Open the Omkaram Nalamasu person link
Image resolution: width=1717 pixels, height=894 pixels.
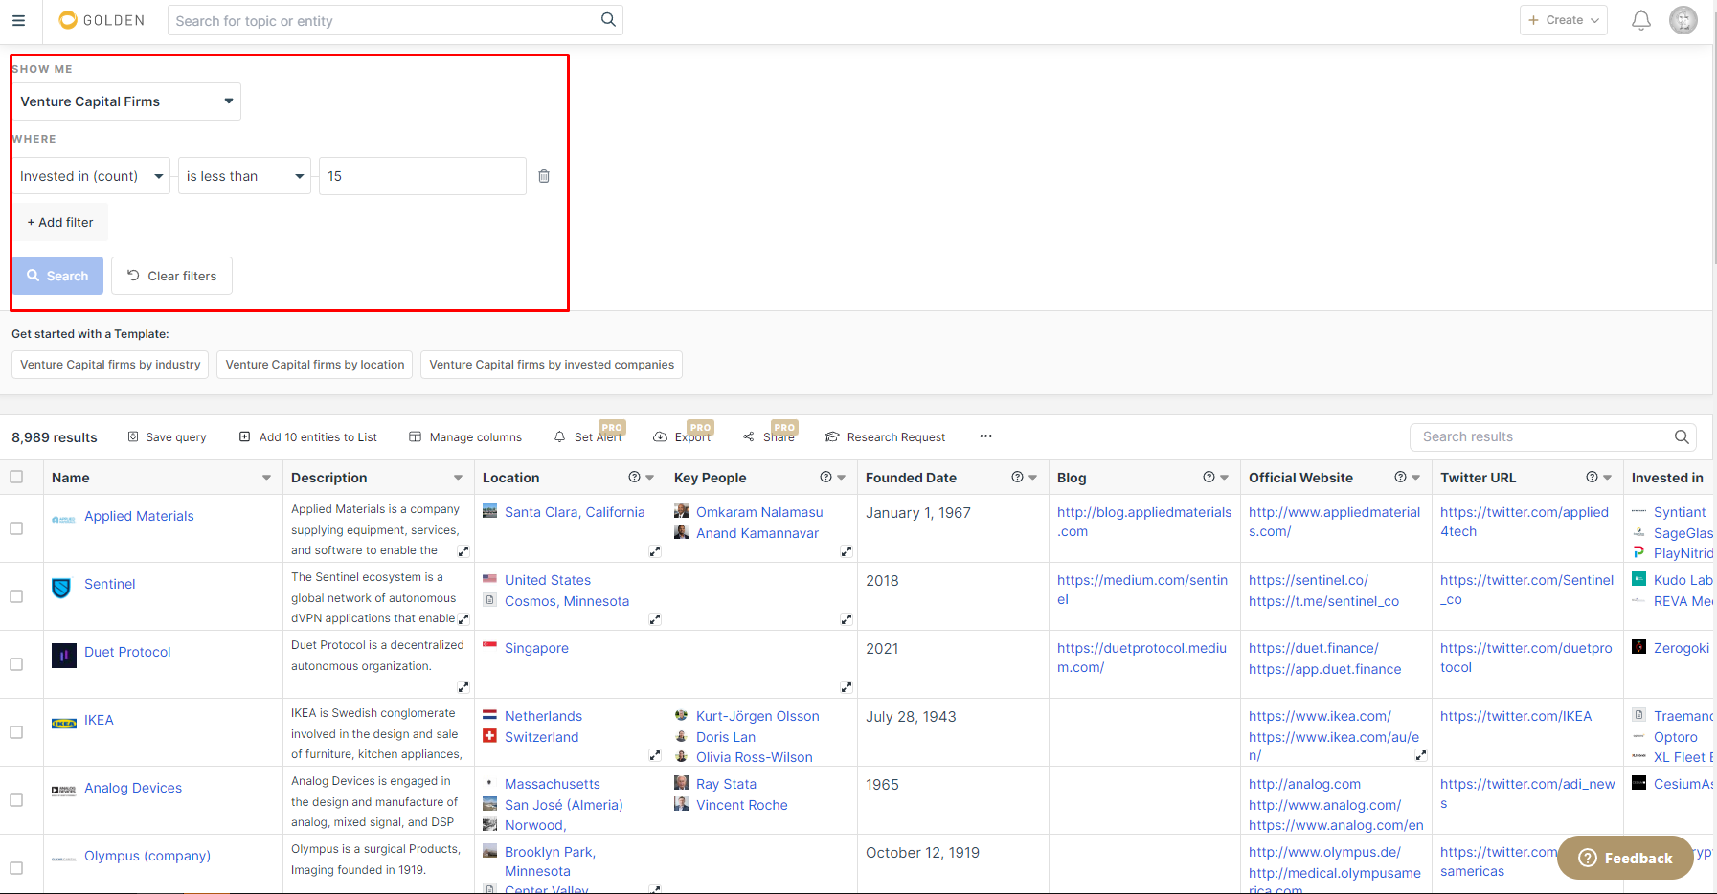tap(759, 512)
